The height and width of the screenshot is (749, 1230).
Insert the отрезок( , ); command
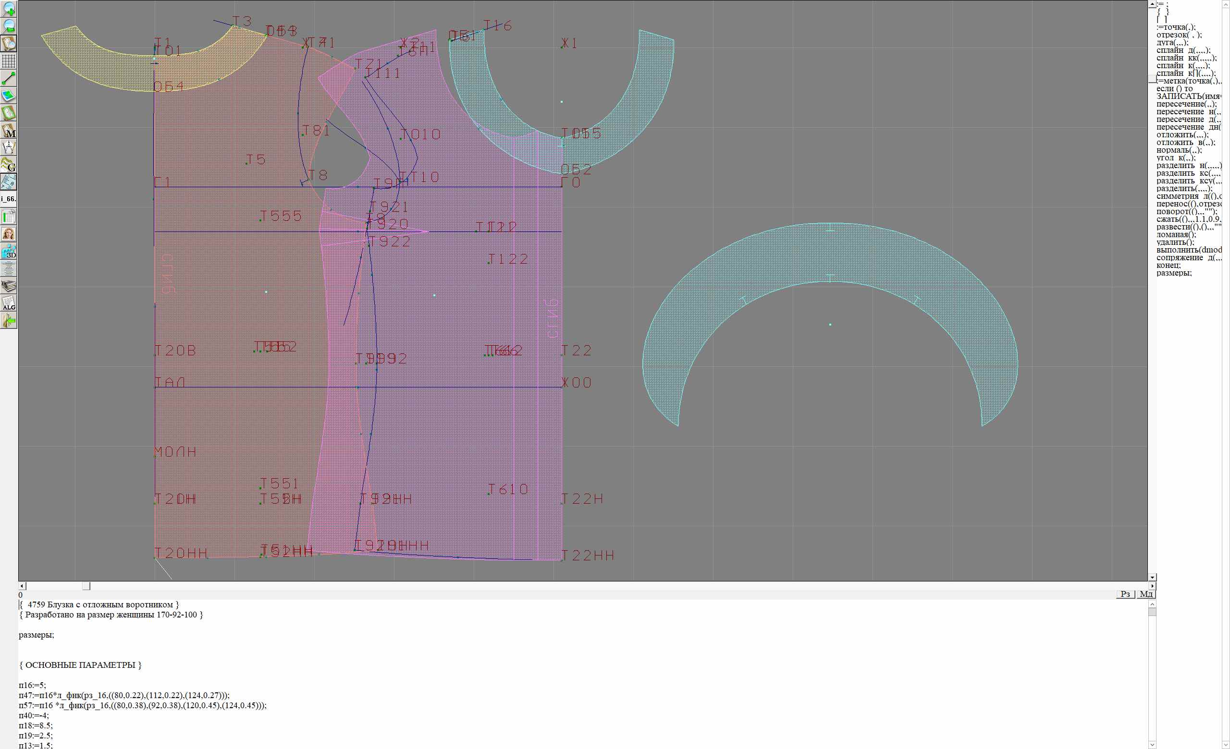click(x=1179, y=35)
